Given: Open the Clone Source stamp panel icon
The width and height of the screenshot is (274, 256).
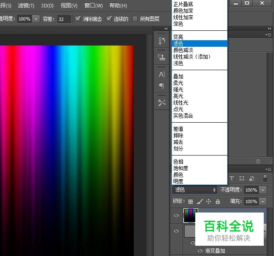Looking at the screenshot, I should click(162, 57).
